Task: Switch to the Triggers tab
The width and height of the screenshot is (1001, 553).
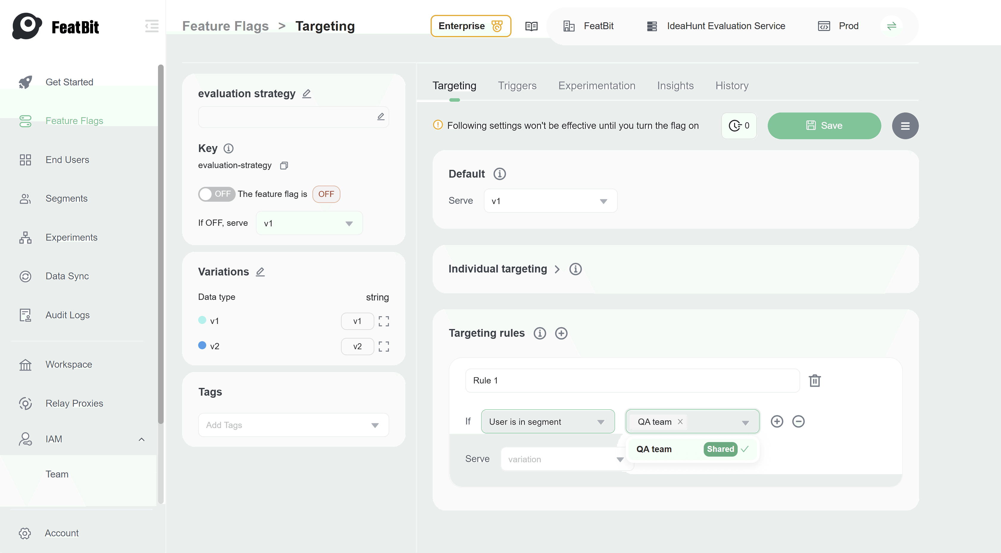Action: pyautogui.click(x=517, y=85)
